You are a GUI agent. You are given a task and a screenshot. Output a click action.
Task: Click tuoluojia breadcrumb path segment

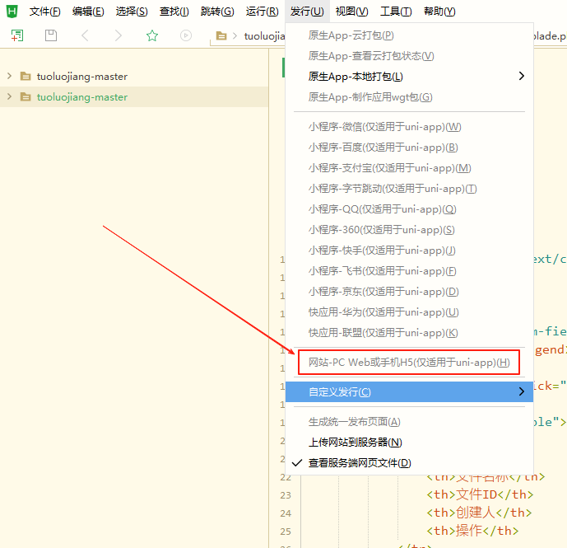tap(264, 36)
